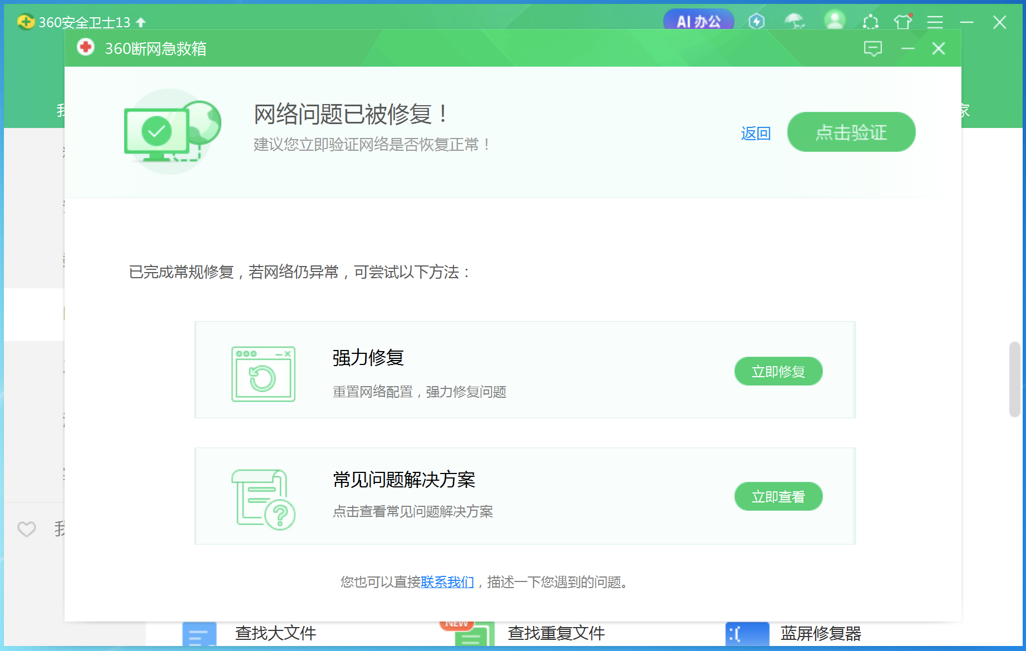Open common solutions via 立即查看 button
This screenshot has height=651, width=1026.
[x=778, y=496]
